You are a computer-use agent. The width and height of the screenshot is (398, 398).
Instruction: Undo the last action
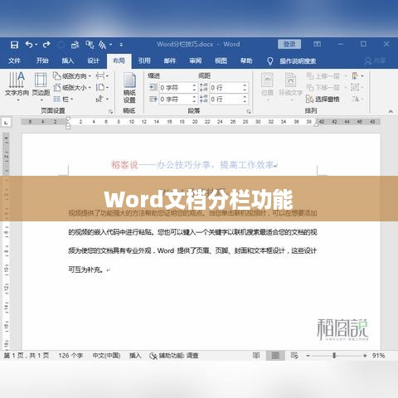pyautogui.click(x=29, y=44)
